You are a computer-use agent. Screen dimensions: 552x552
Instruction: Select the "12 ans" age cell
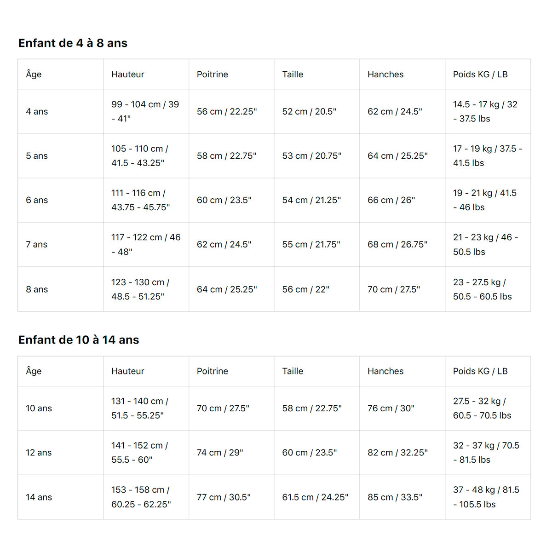click(x=39, y=453)
